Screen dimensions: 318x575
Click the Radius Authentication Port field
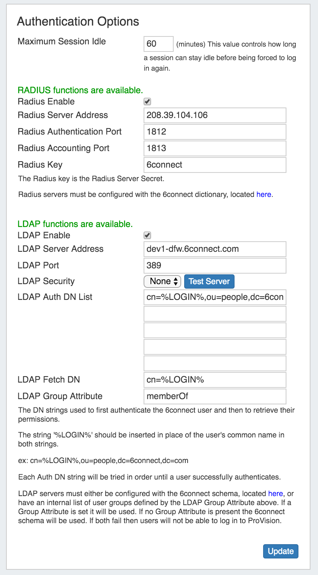215,132
